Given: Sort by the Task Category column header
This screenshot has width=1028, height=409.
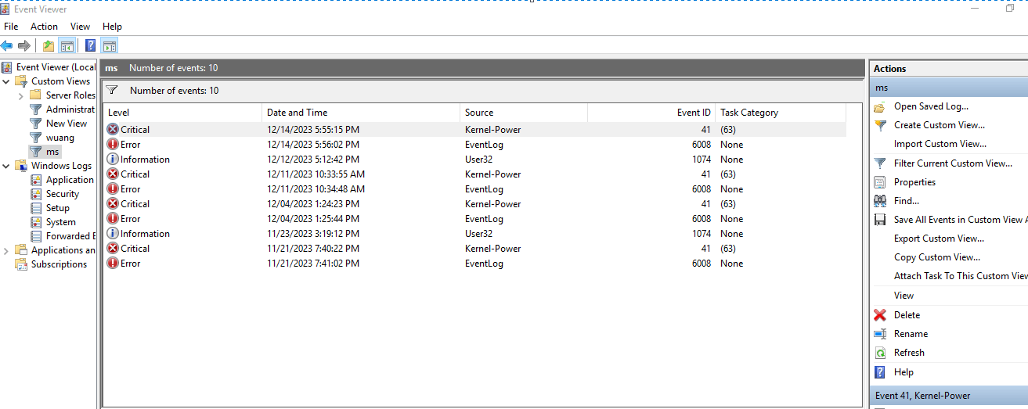Looking at the screenshot, I should pyautogui.click(x=781, y=113).
